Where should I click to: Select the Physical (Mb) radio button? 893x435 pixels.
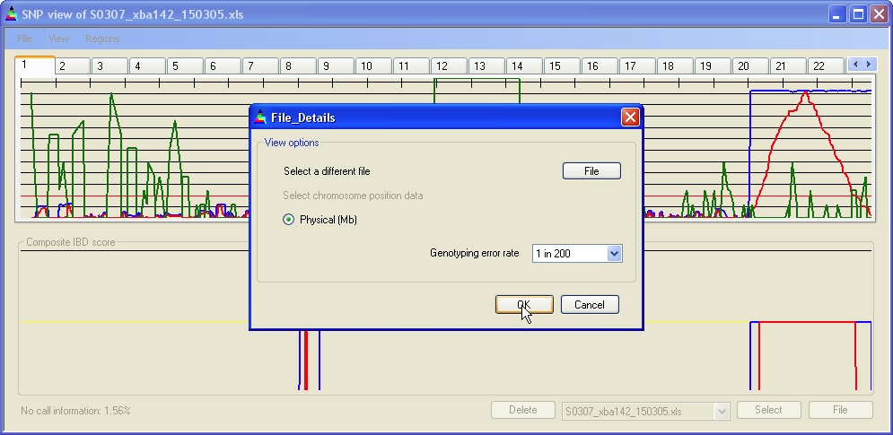pyautogui.click(x=289, y=220)
